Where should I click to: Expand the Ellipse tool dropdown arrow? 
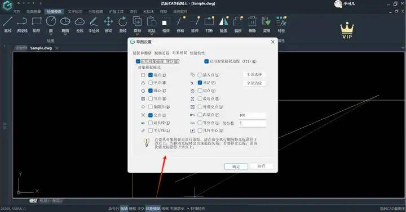point(65,35)
